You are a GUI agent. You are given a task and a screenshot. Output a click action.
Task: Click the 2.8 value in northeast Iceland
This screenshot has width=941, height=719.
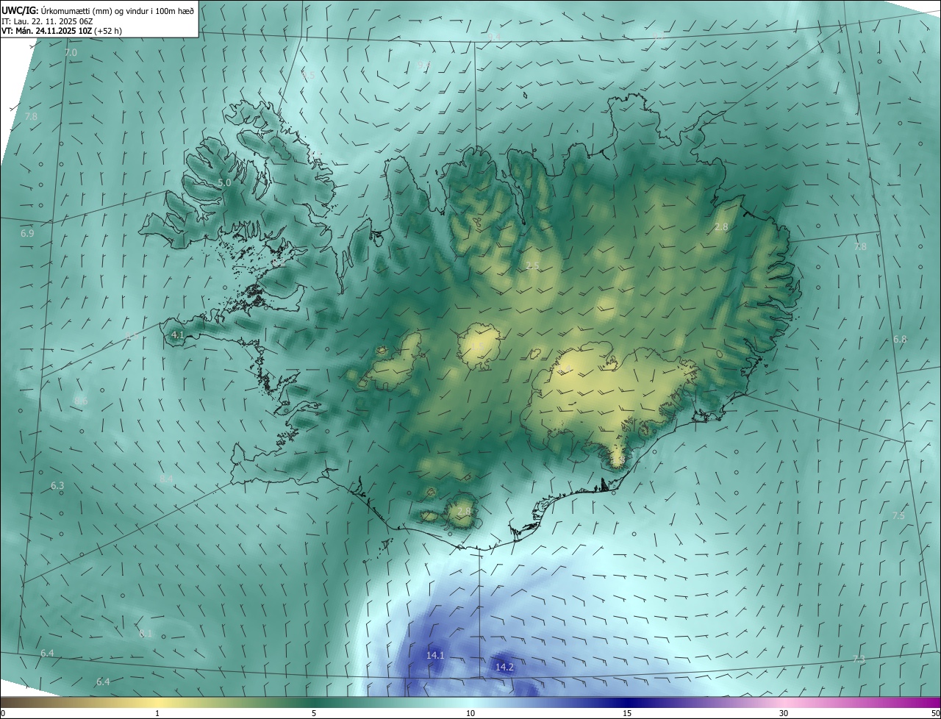pos(721,227)
